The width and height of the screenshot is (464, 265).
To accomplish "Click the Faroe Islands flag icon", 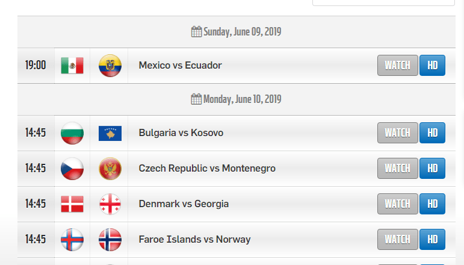I will click(x=72, y=240).
